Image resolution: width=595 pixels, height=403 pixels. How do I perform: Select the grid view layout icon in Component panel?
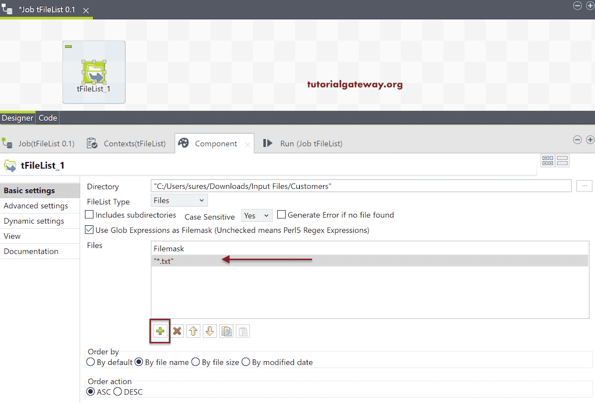point(547,160)
